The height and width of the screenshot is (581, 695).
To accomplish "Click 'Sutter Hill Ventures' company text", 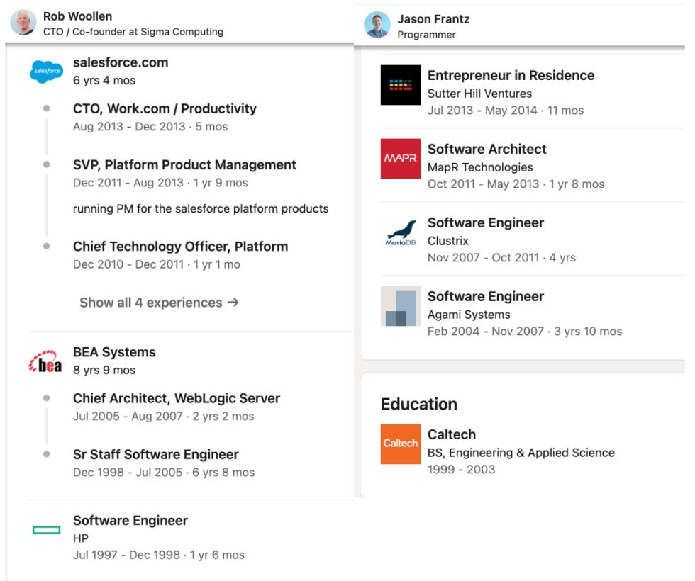I will 479,94.
